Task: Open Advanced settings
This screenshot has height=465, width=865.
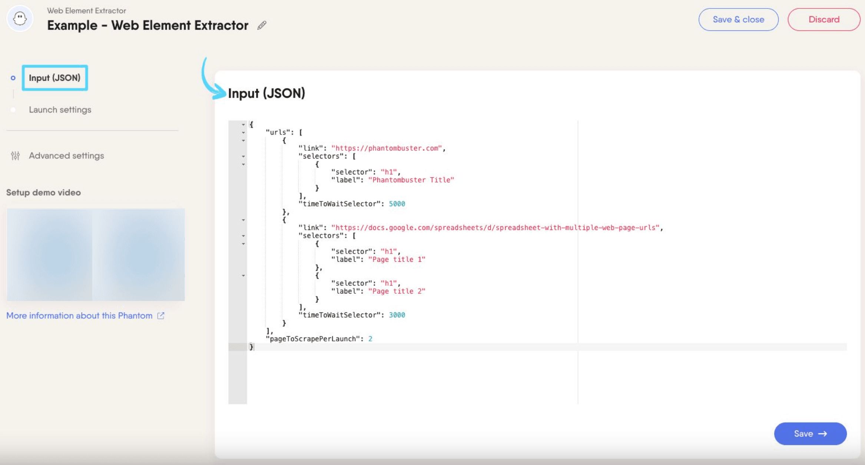Action: pyautogui.click(x=66, y=155)
